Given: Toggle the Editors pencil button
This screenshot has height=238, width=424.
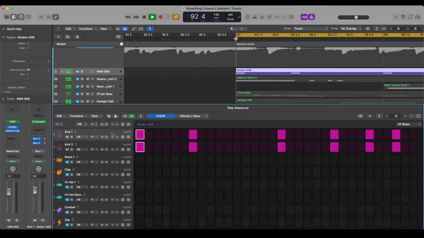Looking at the screenshot, I should point(56,17).
